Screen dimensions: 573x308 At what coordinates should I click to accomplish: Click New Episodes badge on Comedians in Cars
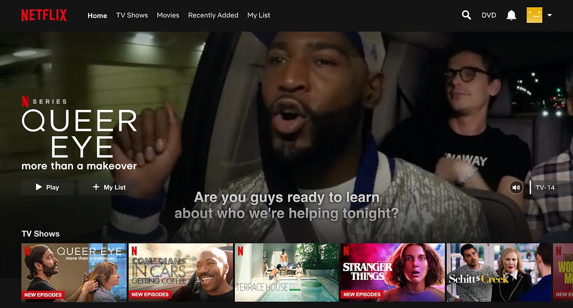coord(150,294)
